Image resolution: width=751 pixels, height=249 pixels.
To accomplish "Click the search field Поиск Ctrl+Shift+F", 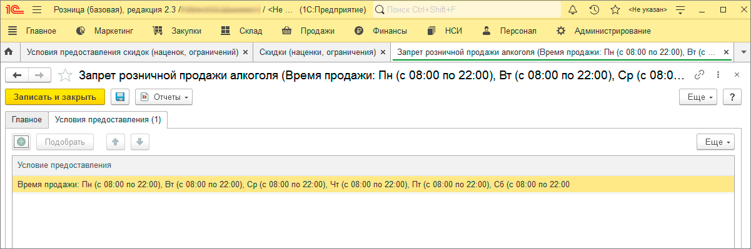I will click(467, 10).
